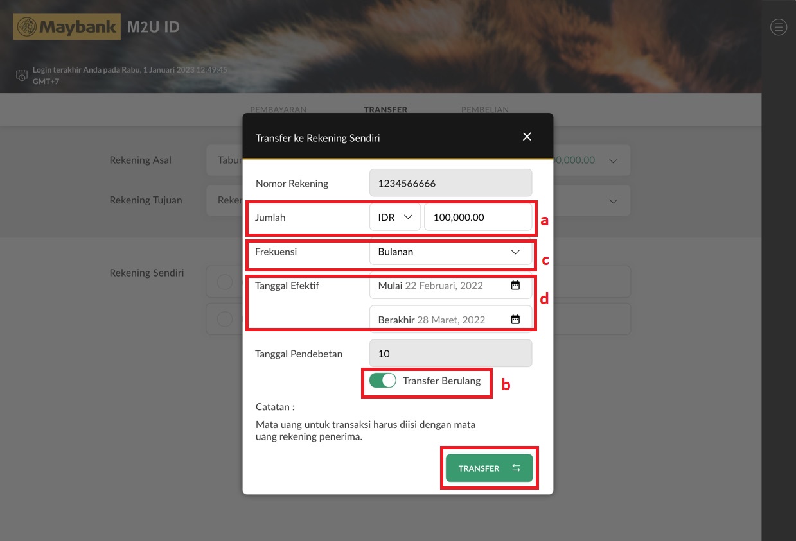Click the last login clock icon
This screenshot has height=541, width=796.
click(x=22, y=75)
